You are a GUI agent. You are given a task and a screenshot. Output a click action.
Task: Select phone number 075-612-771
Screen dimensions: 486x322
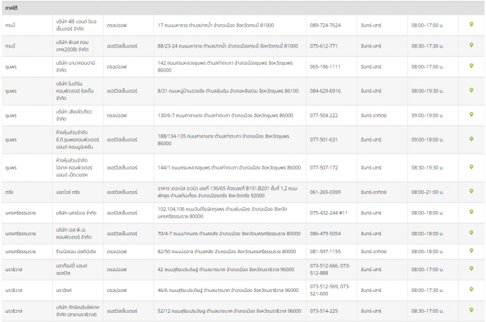pos(324,46)
